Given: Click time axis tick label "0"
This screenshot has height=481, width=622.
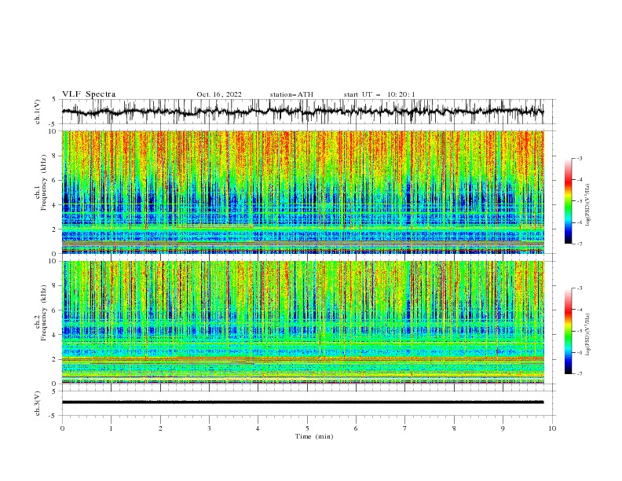Looking at the screenshot, I should click(62, 428).
